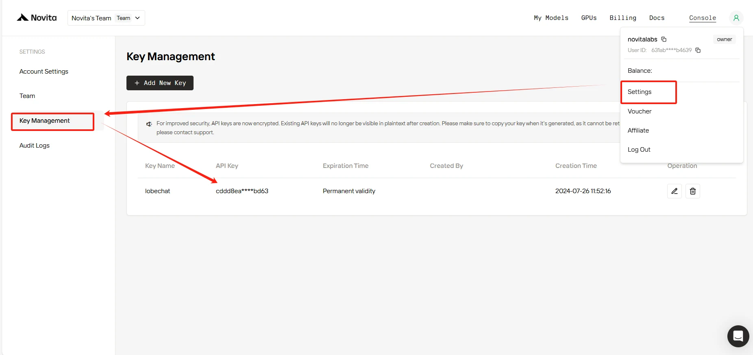753x355 pixels.
Task: Select Voucher in the profile menu
Action: [640, 111]
